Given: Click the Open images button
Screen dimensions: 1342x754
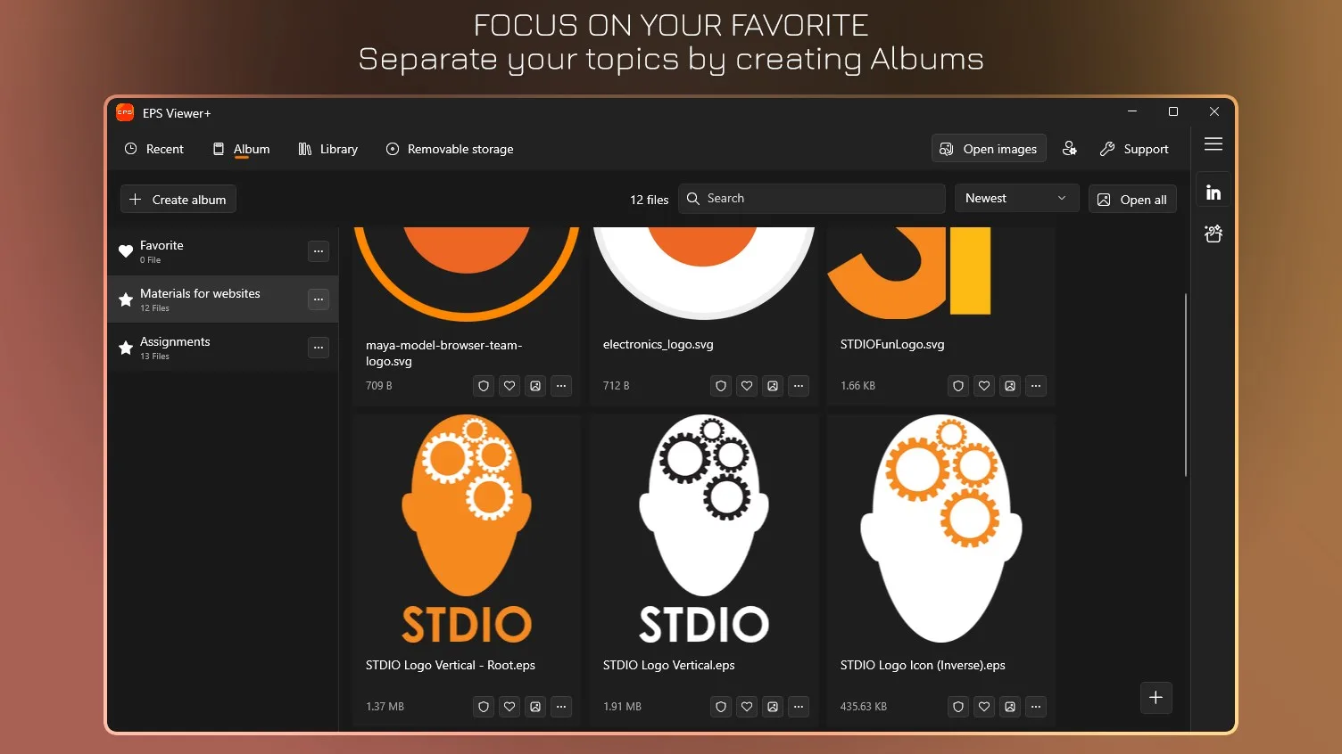Looking at the screenshot, I should (989, 149).
